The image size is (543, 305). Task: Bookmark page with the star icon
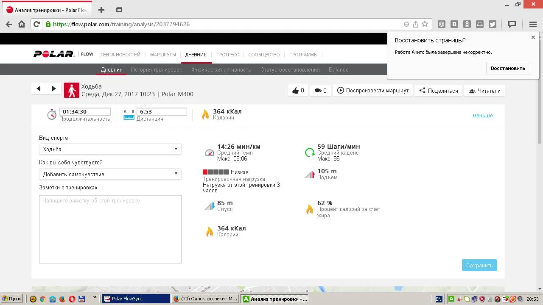[425, 24]
